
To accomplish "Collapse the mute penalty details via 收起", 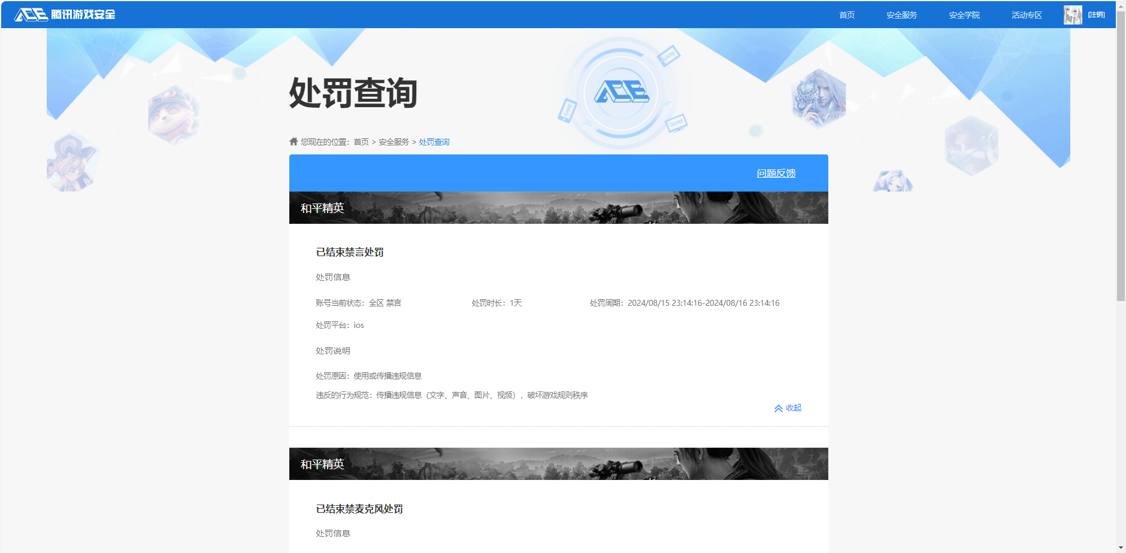I will click(794, 408).
